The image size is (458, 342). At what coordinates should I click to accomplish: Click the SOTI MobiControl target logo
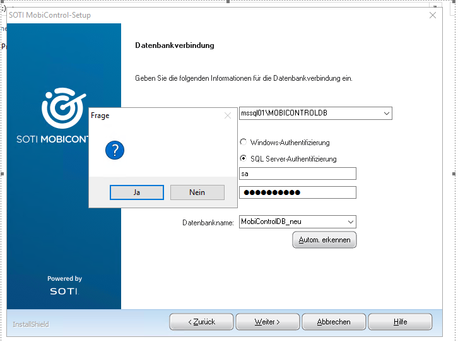click(63, 108)
